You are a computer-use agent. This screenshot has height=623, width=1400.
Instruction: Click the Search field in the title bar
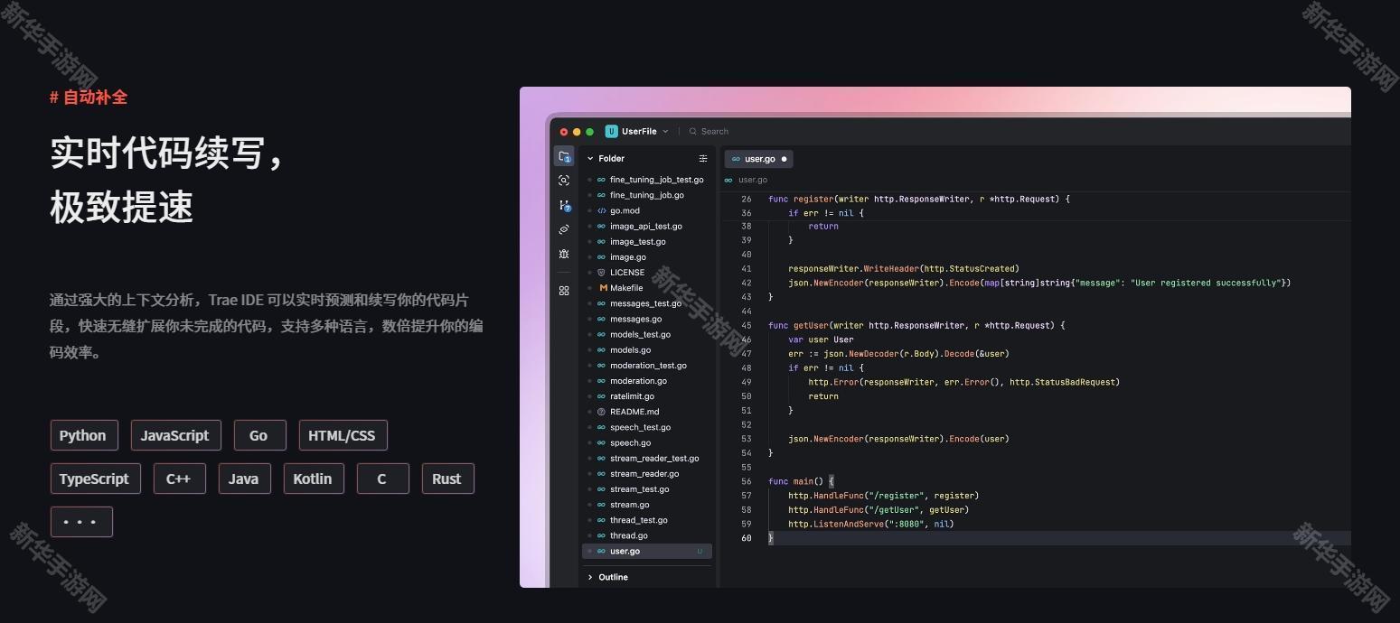714,132
